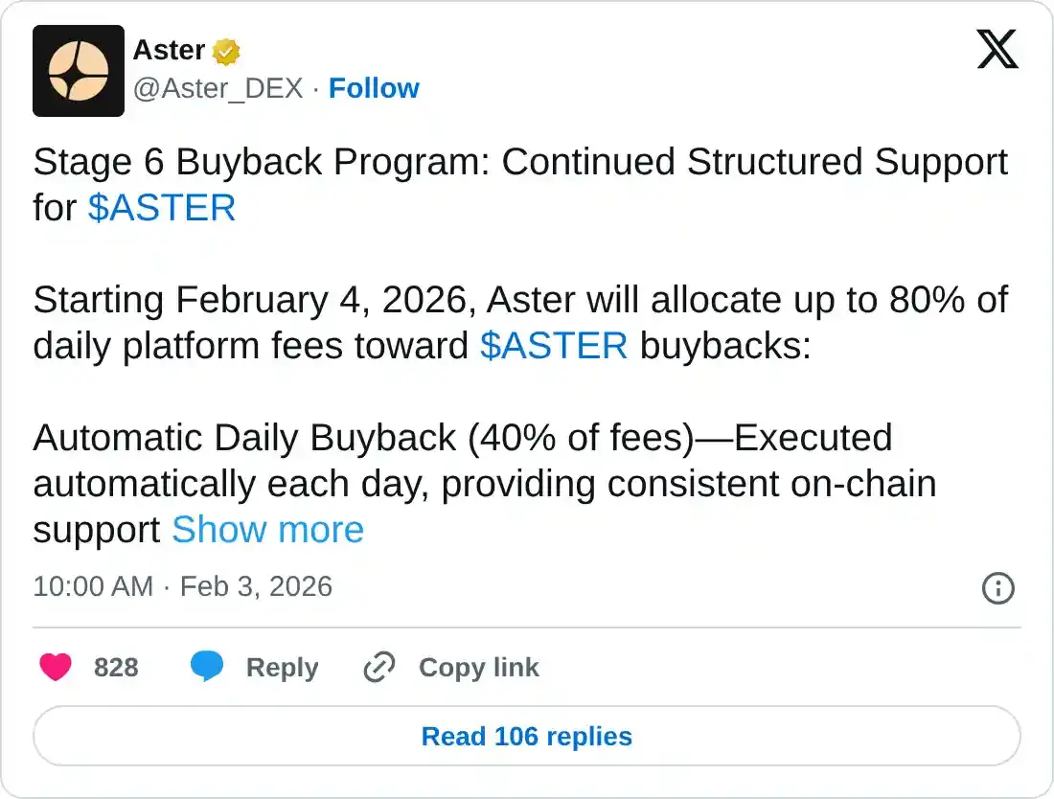This screenshot has height=799, width=1054.
Task: Open the tweet author's profile via the avatar image
Action: coord(79,70)
